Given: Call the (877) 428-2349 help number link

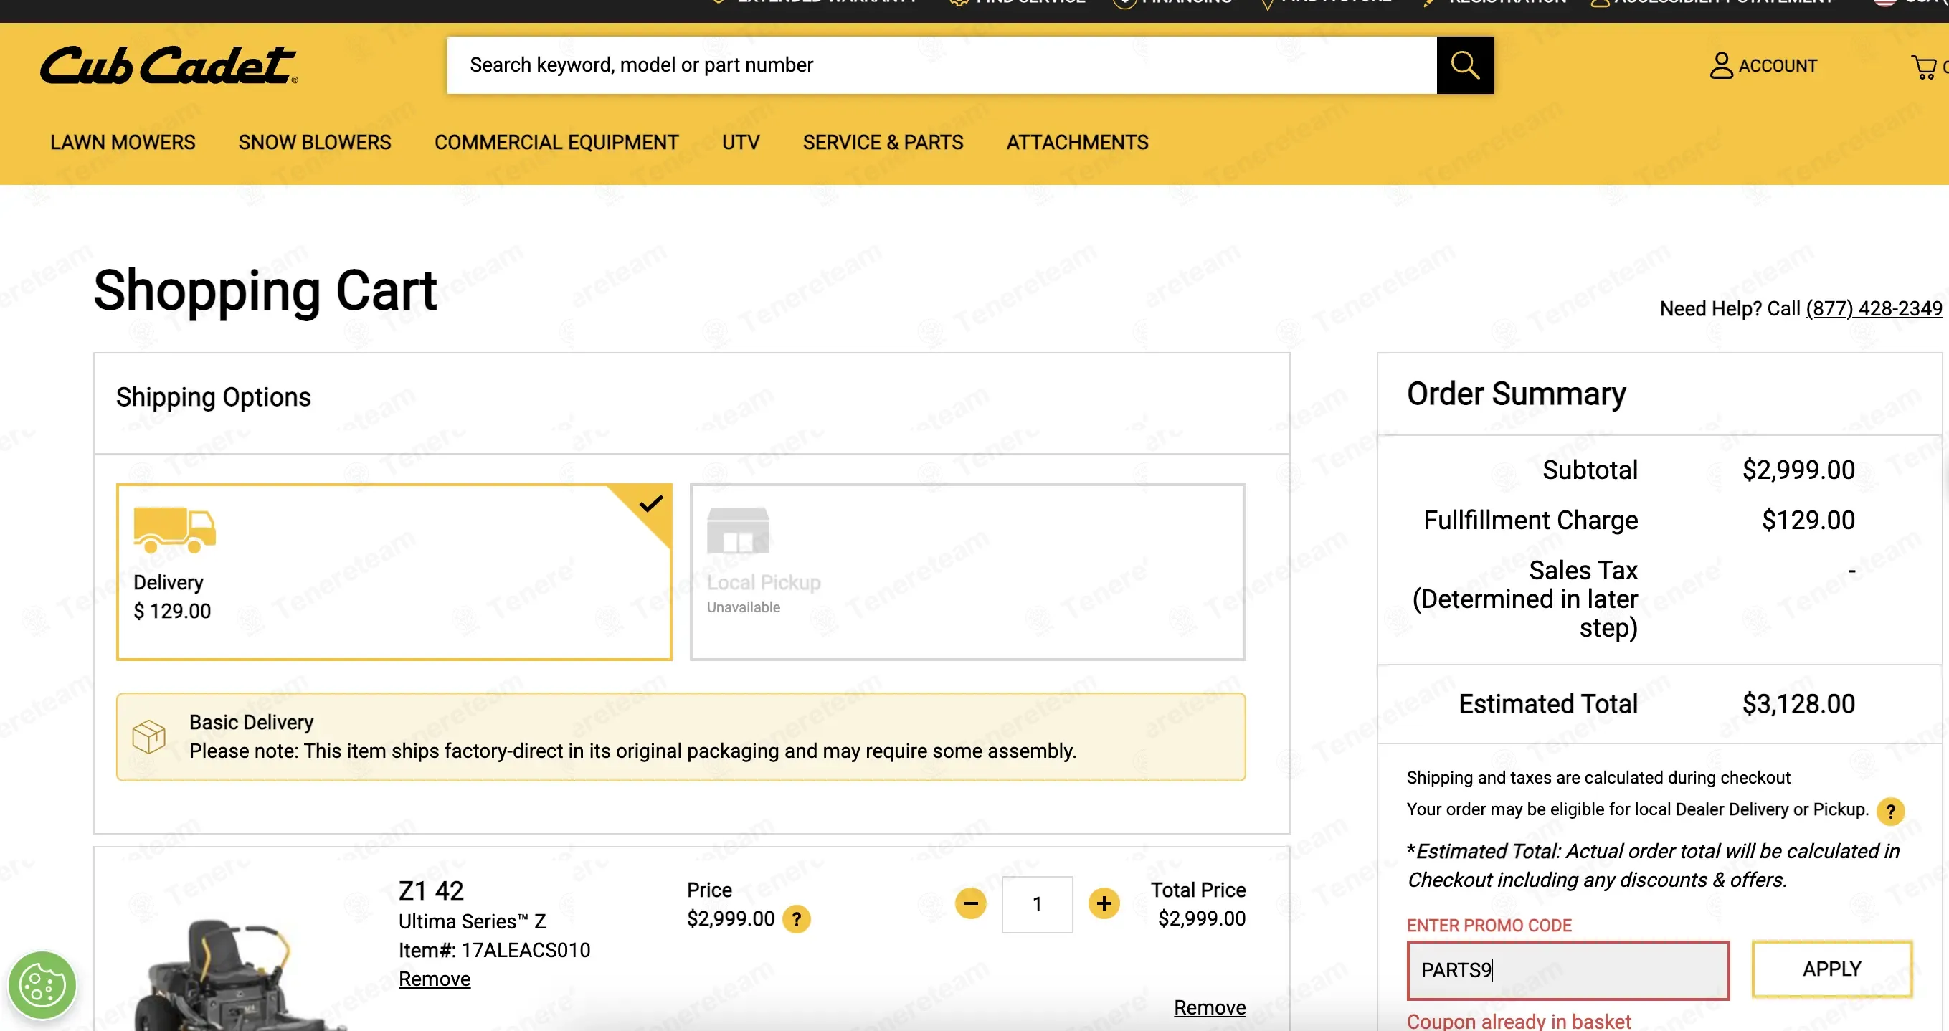Looking at the screenshot, I should pos(1873,308).
